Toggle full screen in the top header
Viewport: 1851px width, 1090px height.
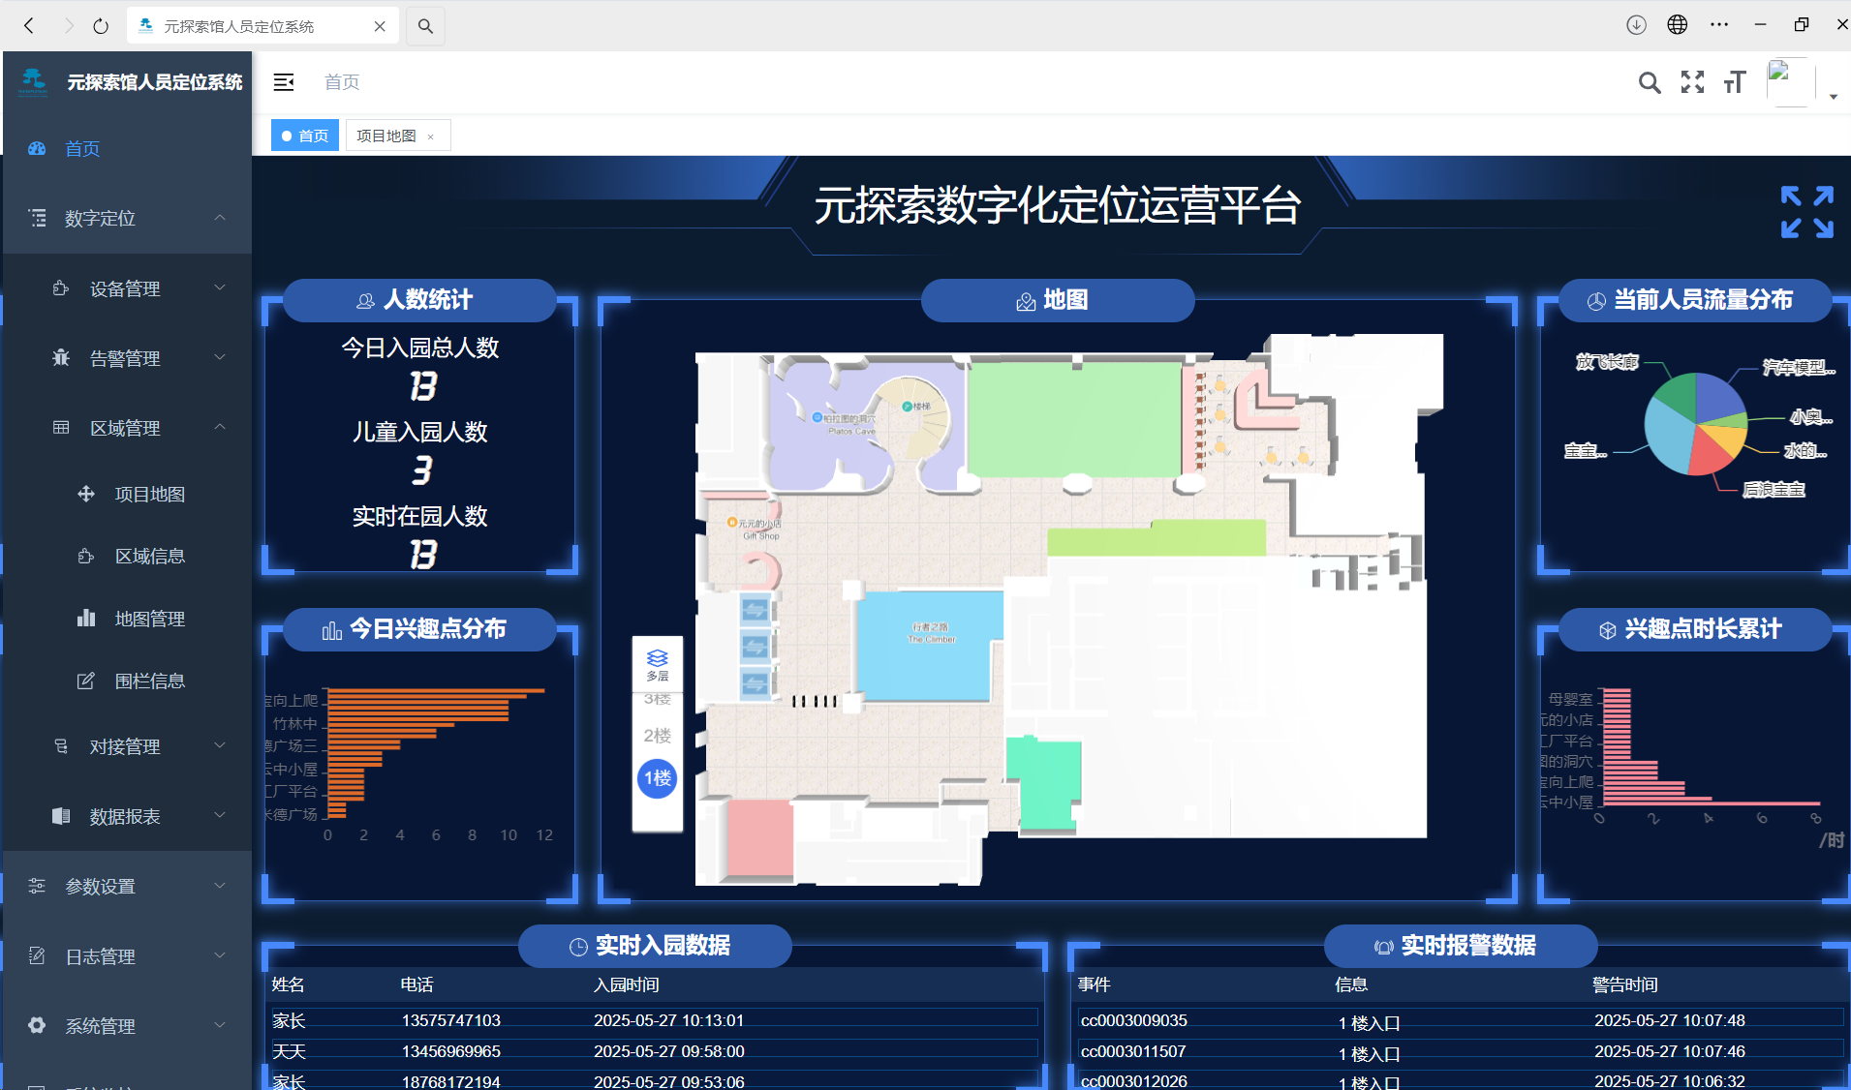[x=1692, y=82]
